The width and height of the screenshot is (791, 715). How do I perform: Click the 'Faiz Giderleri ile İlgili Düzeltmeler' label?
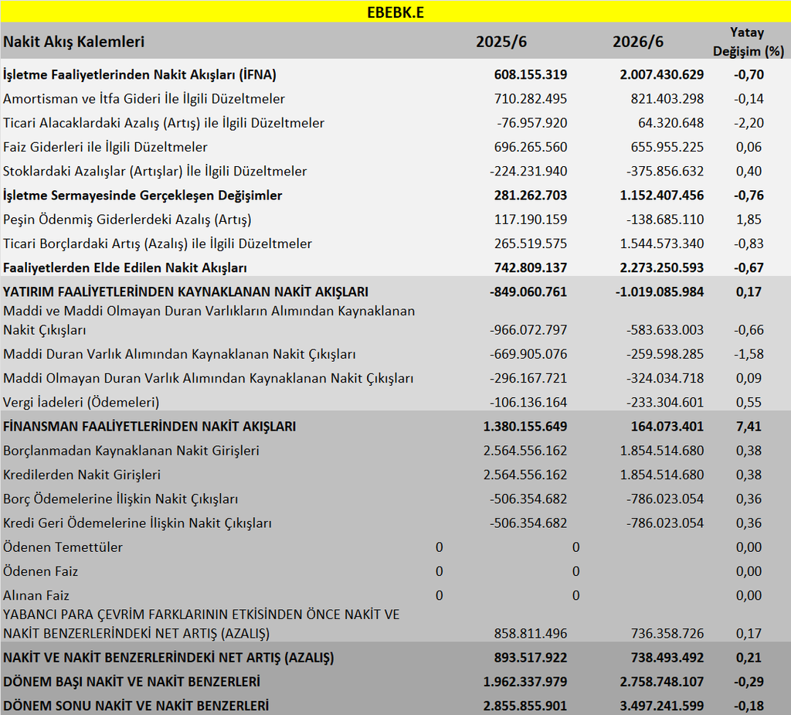(x=105, y=148)
